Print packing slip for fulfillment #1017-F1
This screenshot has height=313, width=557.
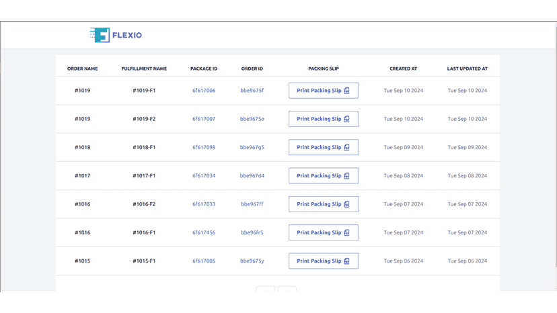[x=324, y=176]
